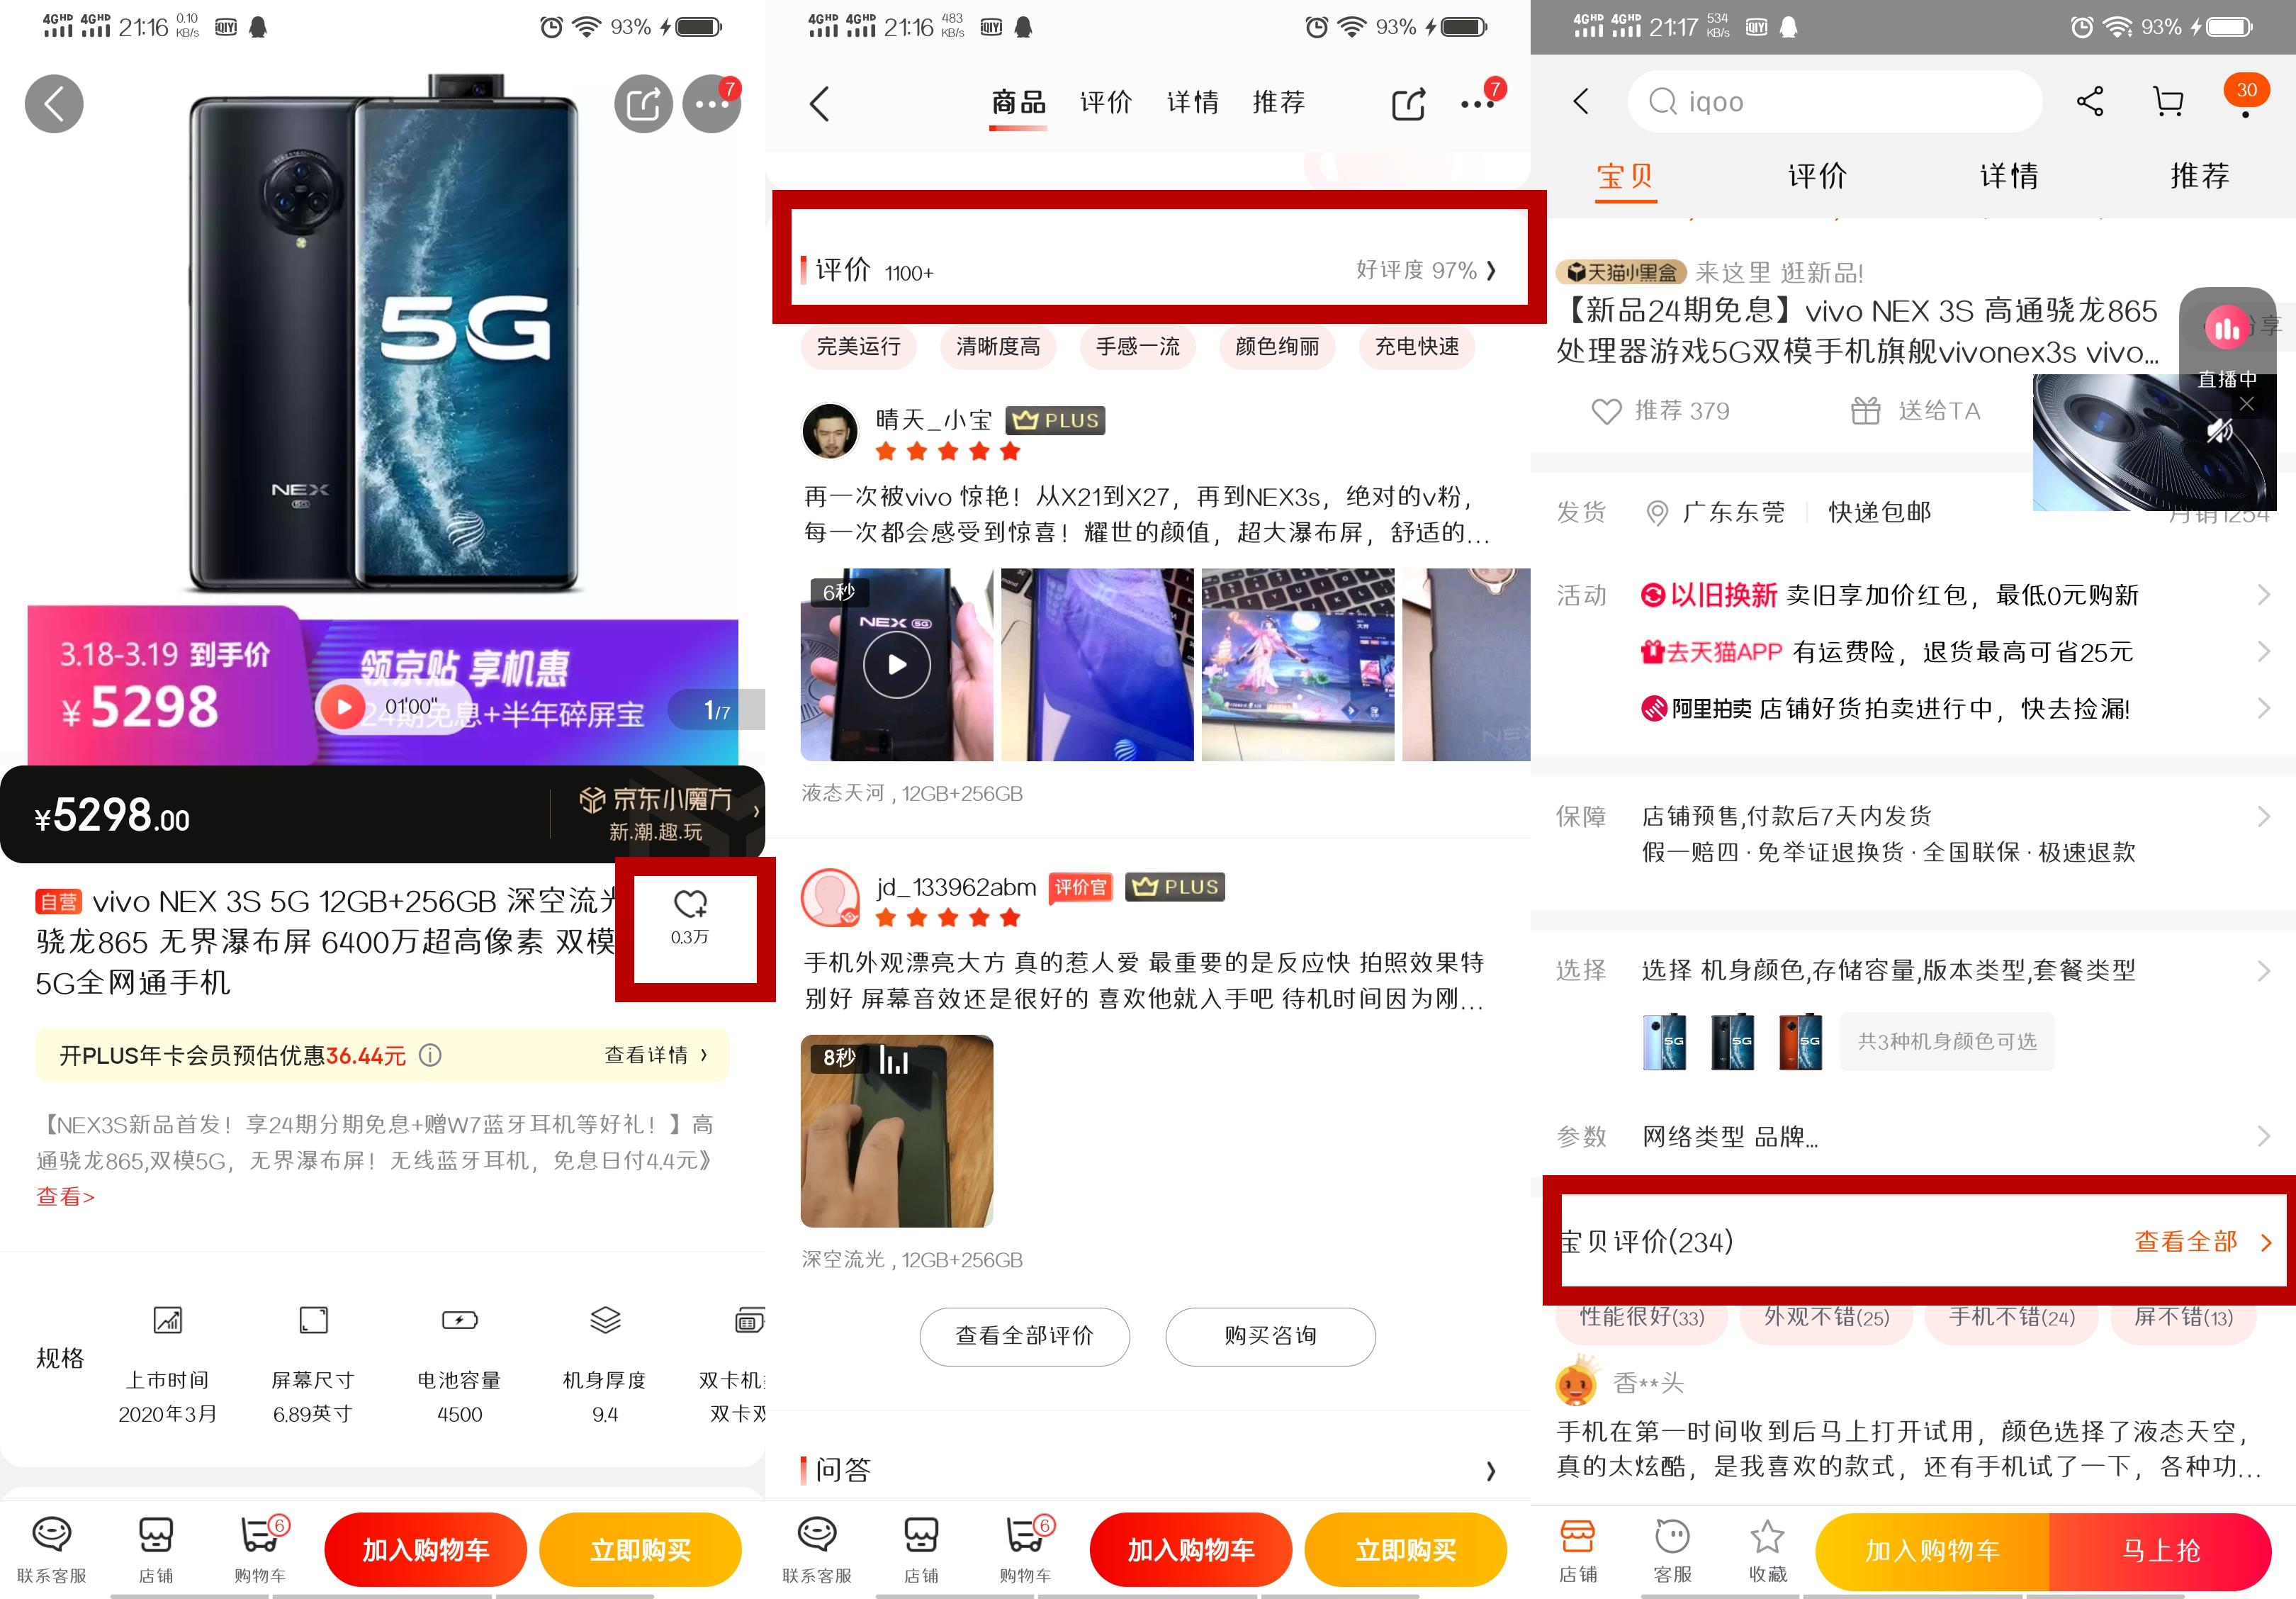This screenshot has width=2296, height=1599.
Task: Open more menu with badge 7 on left screen
Action: point(711,103)
